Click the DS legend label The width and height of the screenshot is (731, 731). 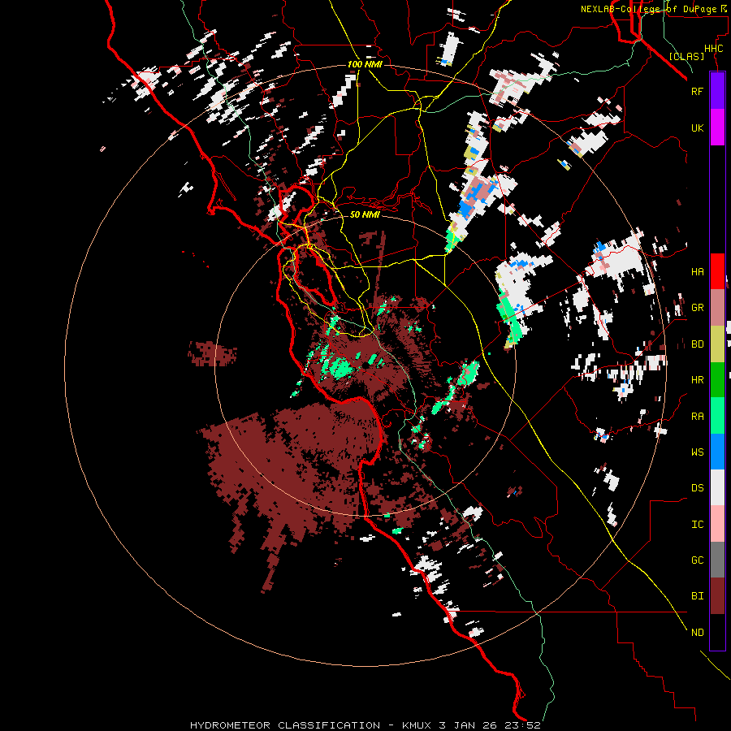tap(697, 488)
